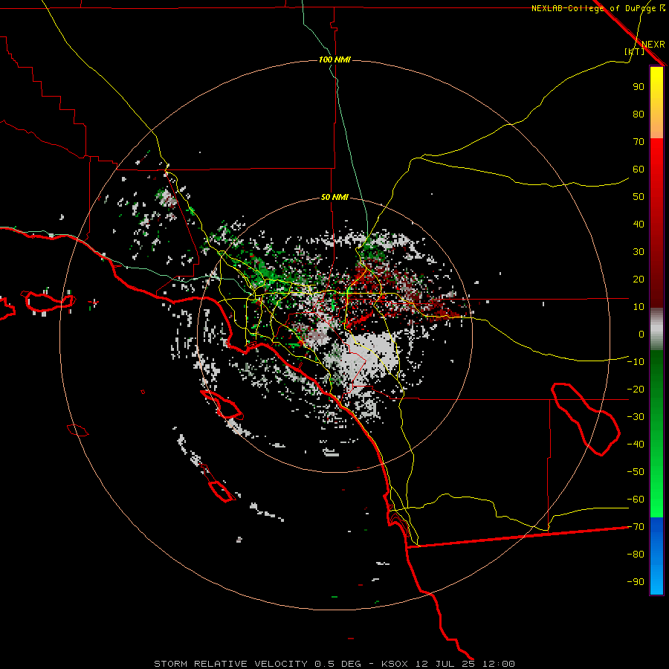Click the -90 value on color scale
The width and height of the screenshot is (669, 669).
636,582
